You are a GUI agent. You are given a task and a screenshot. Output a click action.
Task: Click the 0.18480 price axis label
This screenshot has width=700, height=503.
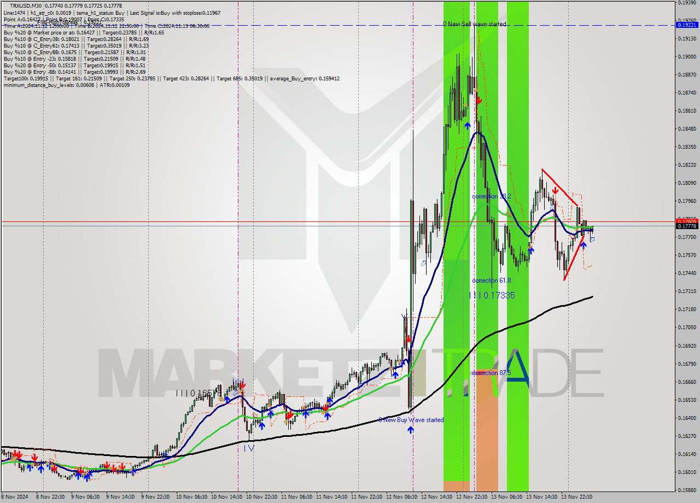(687, 129)
